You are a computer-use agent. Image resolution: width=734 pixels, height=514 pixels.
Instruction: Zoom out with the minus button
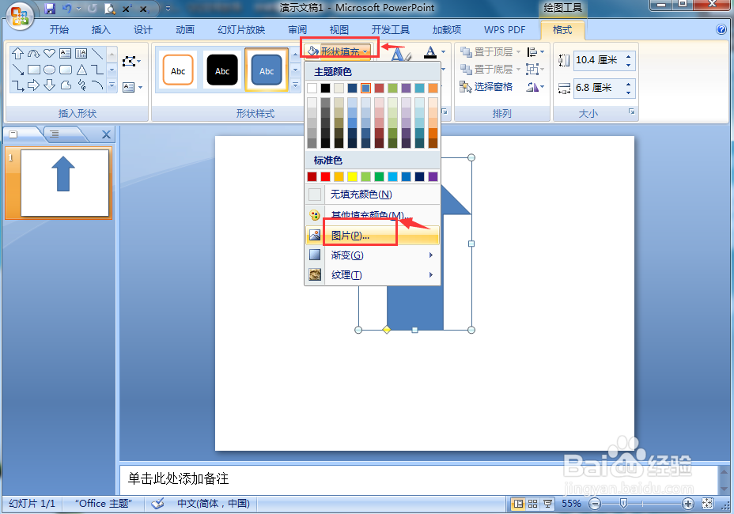(x=595, y=504)
